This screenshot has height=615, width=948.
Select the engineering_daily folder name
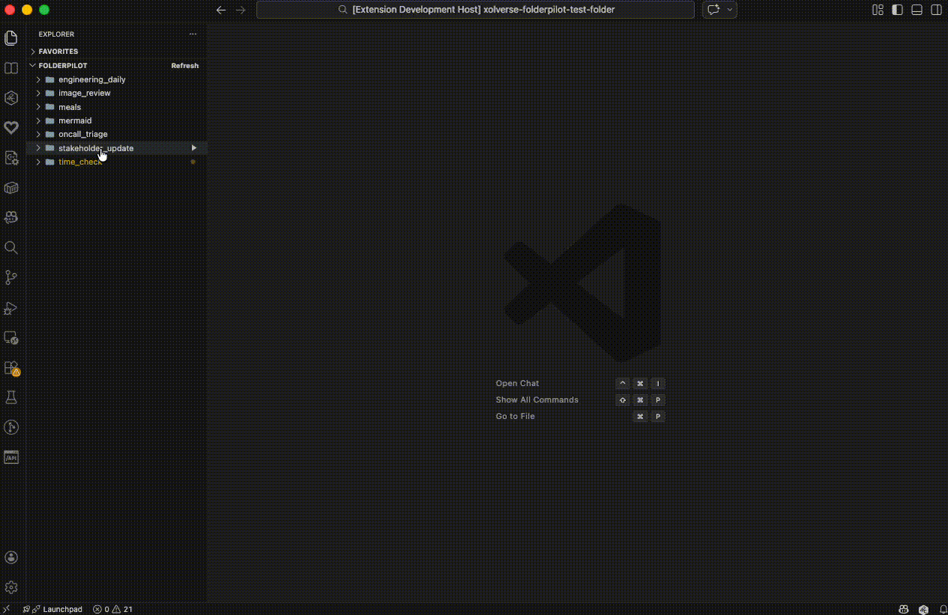tap(92, 79)
